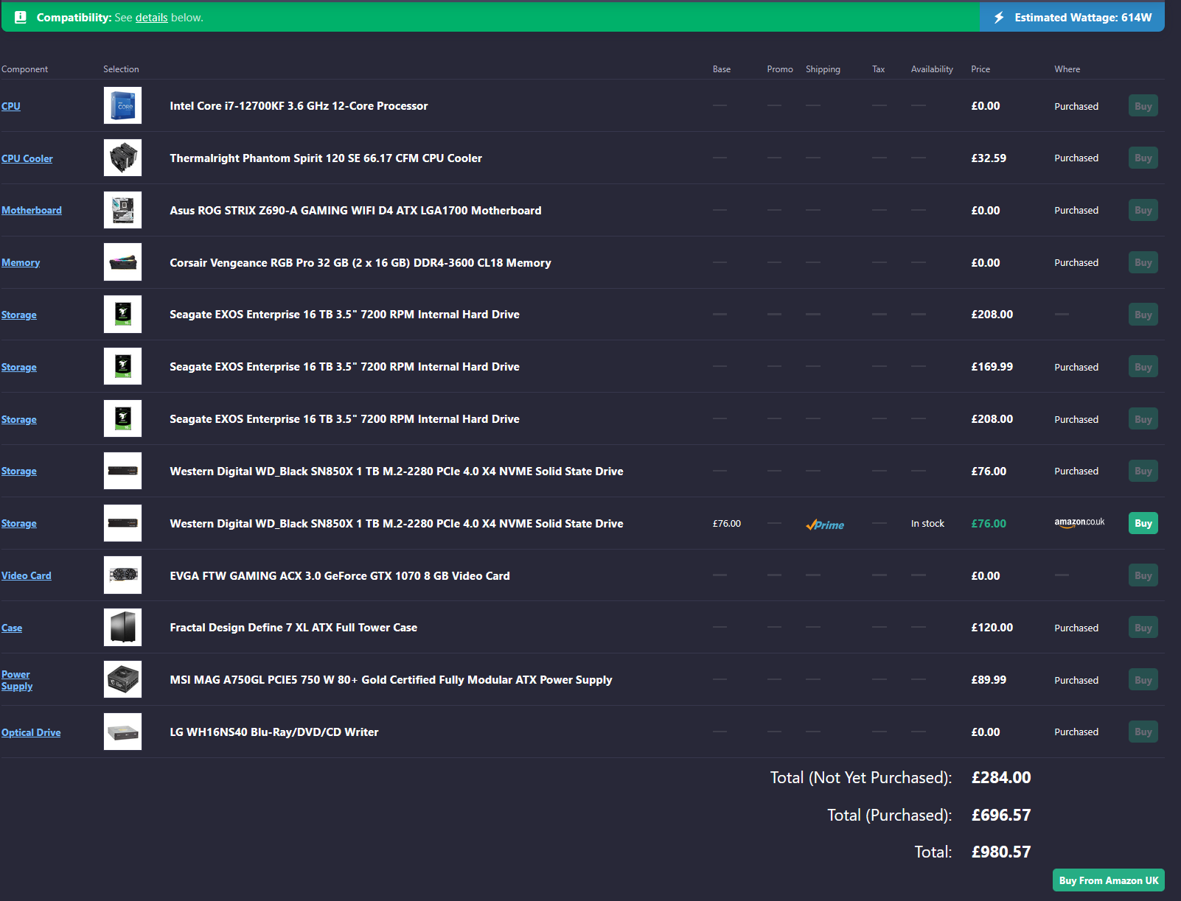Open the Asus ROG STRIX motherboard thumbnail
Image resolution: width=1181 pixels, height=901 pixels.
[x=122, y=210]
